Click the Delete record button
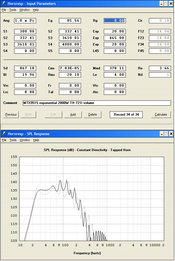Image resolution: width=175 pixels, height=261 pixels. tap(92, 115)
